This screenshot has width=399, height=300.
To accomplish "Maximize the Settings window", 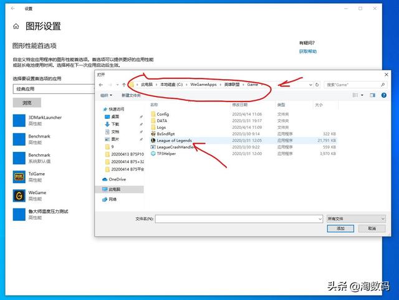I will [360, 8].
